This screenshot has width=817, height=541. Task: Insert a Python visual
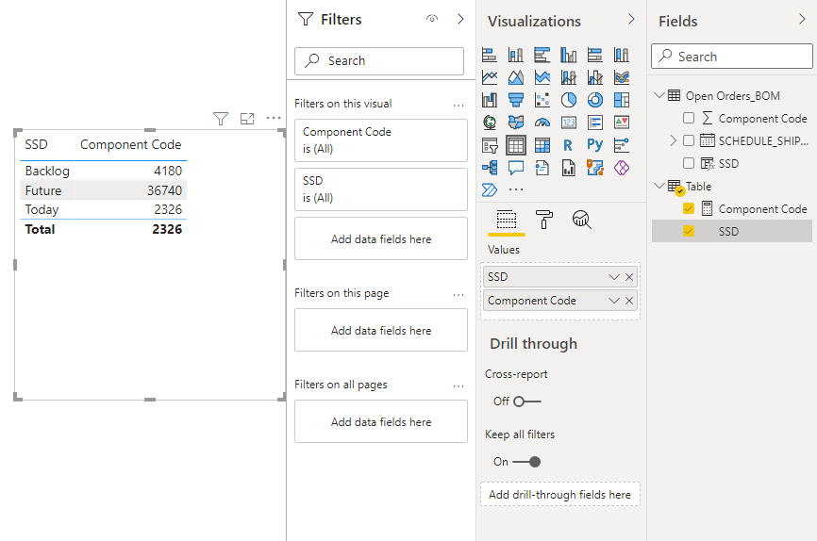tap(595, 145)
